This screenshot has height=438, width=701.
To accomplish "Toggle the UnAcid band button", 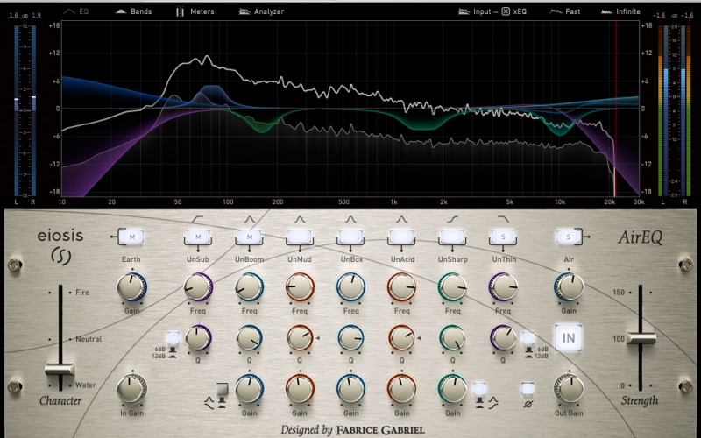I will click(401, 237).
